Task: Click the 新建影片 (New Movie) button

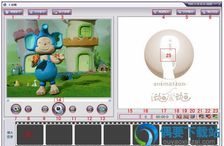Action: 14,12
